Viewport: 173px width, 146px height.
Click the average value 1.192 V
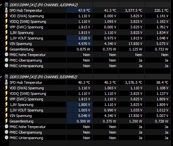(162, 22)
